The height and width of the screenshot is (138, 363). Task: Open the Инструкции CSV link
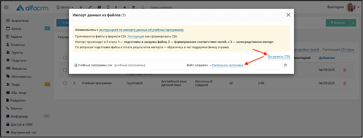136,36
